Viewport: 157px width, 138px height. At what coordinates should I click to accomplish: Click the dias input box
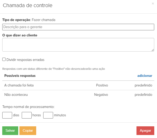pyautogui.click(x=7, y=115)
